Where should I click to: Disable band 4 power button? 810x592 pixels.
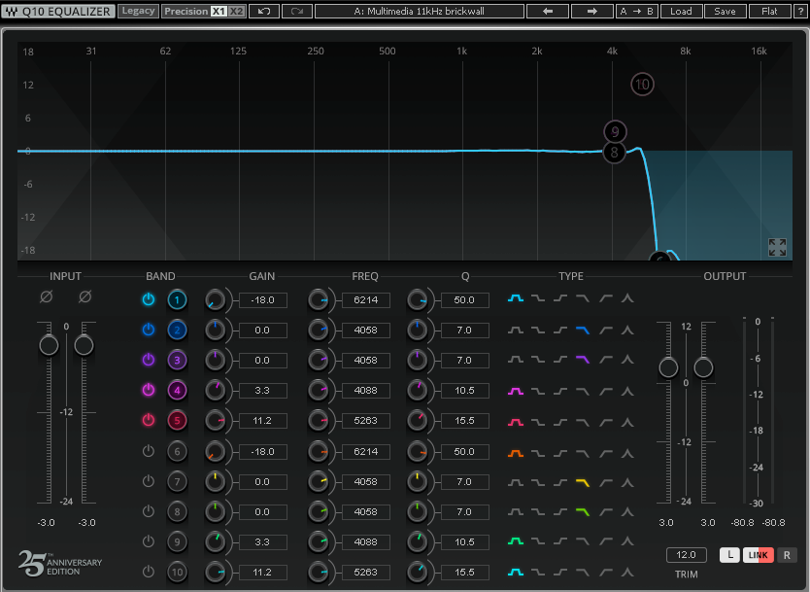[149, 390]
